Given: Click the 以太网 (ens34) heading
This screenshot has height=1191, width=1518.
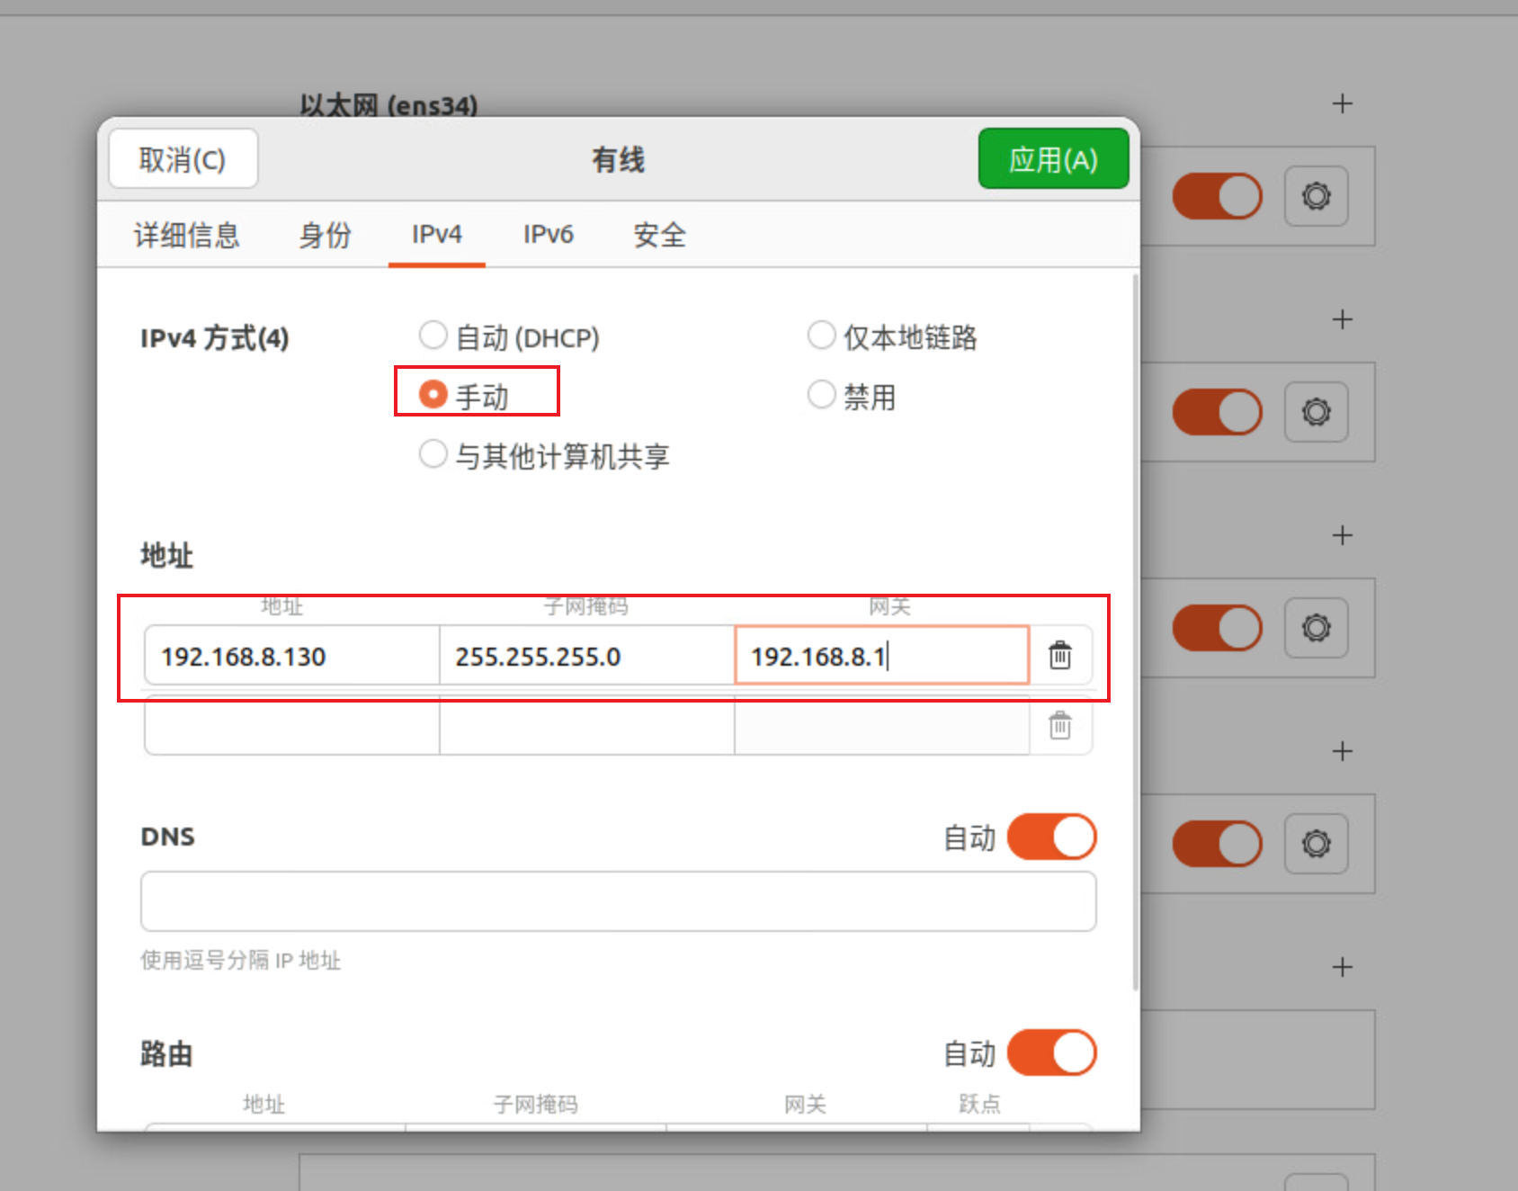Looking at the screenshot, I should 388,105.
